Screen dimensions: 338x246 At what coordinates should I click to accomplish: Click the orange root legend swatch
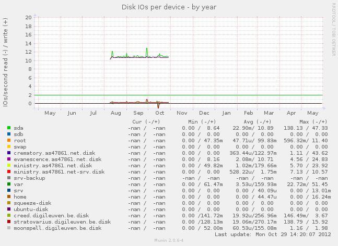pyautogui.click(x=9, y=140)
